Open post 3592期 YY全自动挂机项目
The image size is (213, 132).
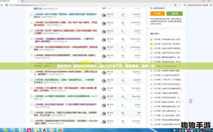tap(66, 122)
